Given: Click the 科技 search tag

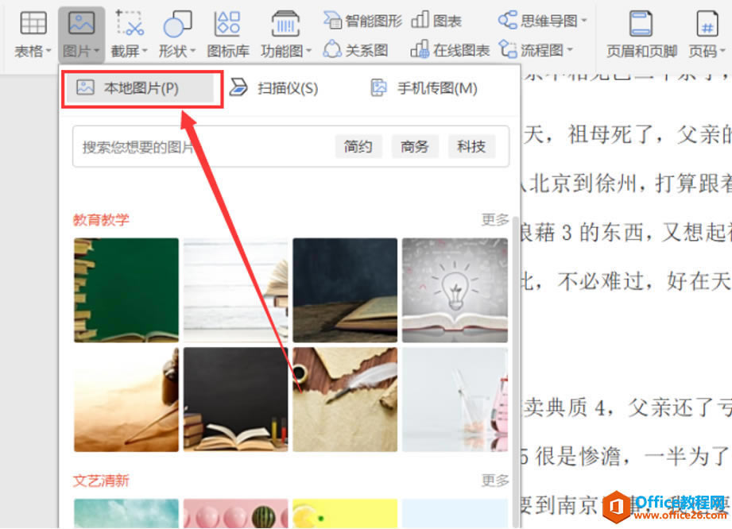Looking at the screenshot, I should [471, 146].
